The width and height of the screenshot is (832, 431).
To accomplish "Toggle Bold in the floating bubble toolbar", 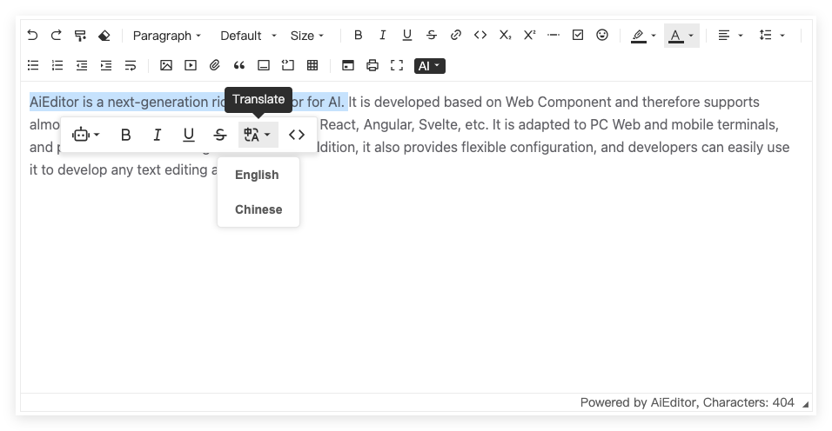I will (125, 135).
